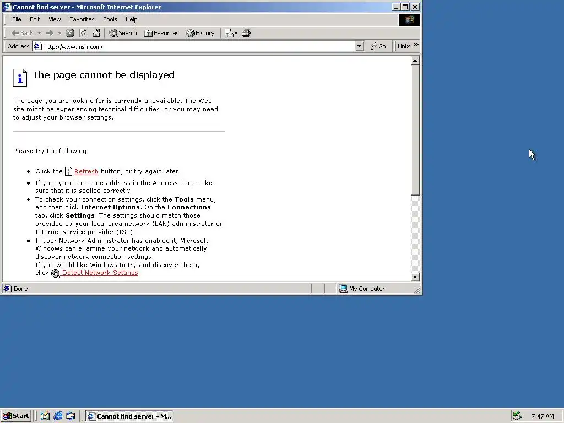Open the Favorites menu
Image resolution: width=564 pixels, height=423 pixels.
[x=82, y=19]
